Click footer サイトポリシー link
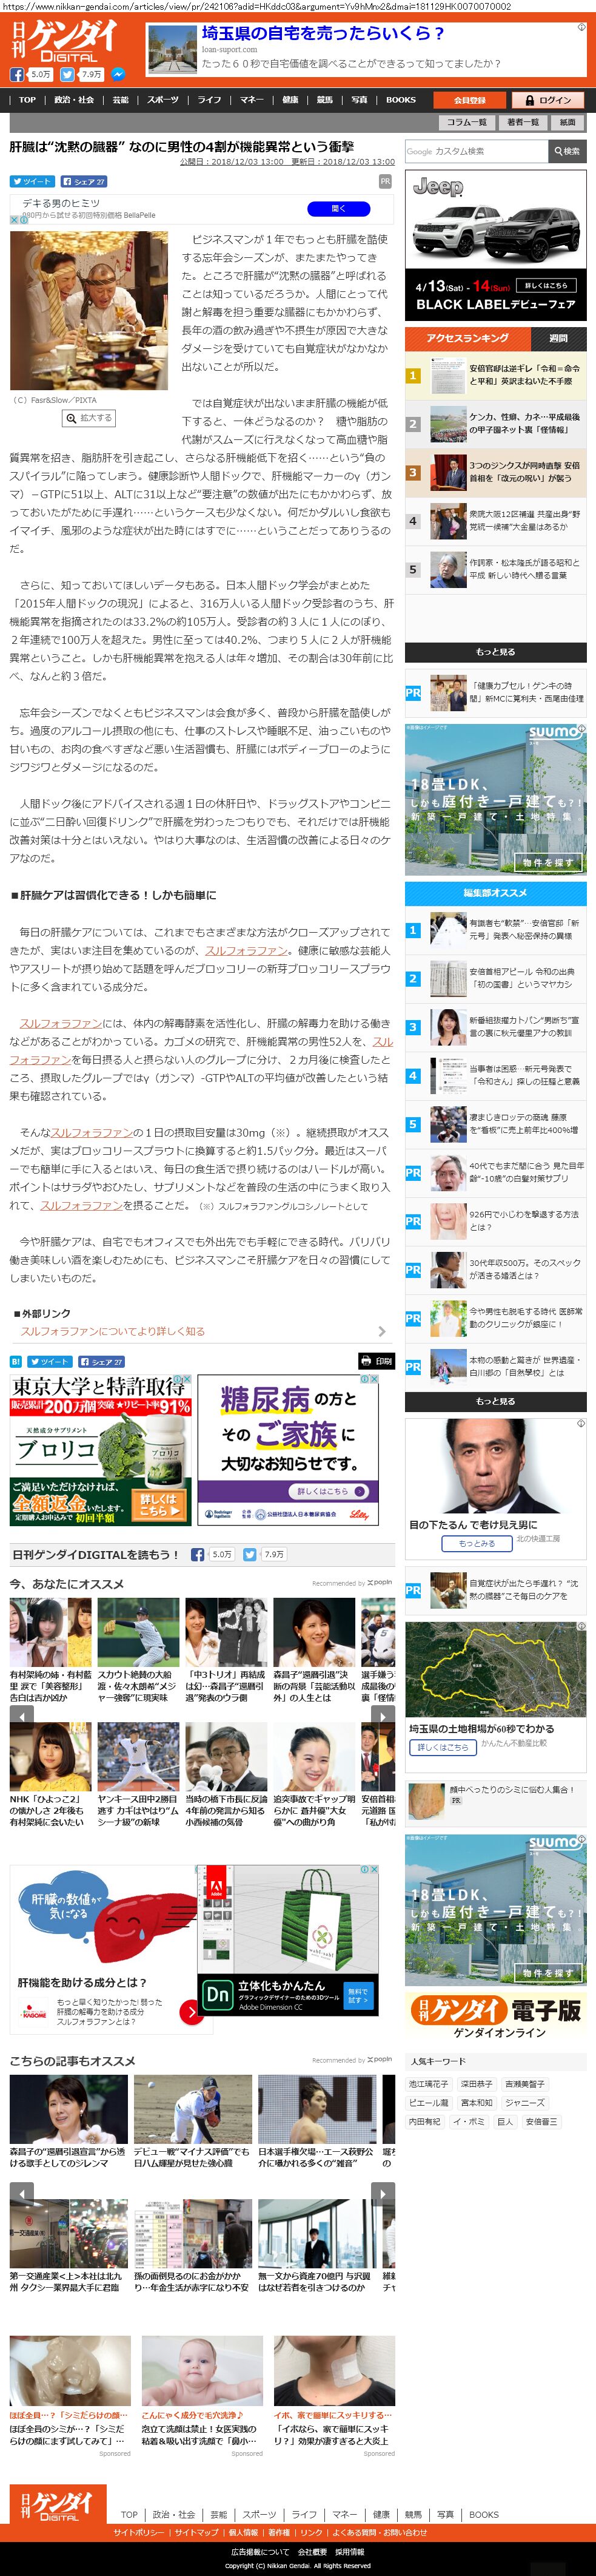 (139, 2532)
